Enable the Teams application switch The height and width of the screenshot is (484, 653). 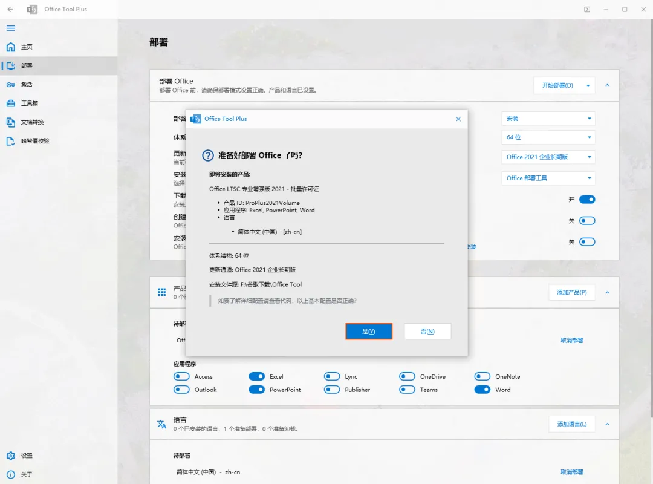click(407, 390)
